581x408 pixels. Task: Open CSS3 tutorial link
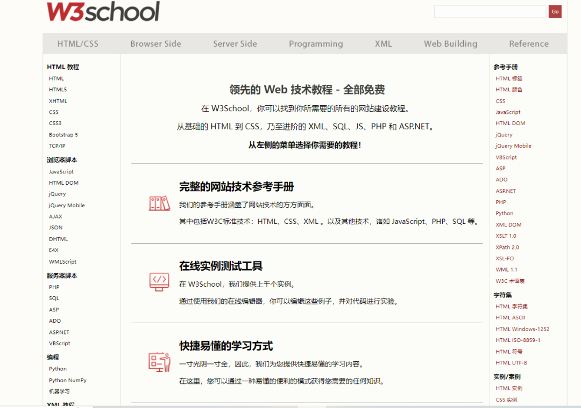point(55,123)
